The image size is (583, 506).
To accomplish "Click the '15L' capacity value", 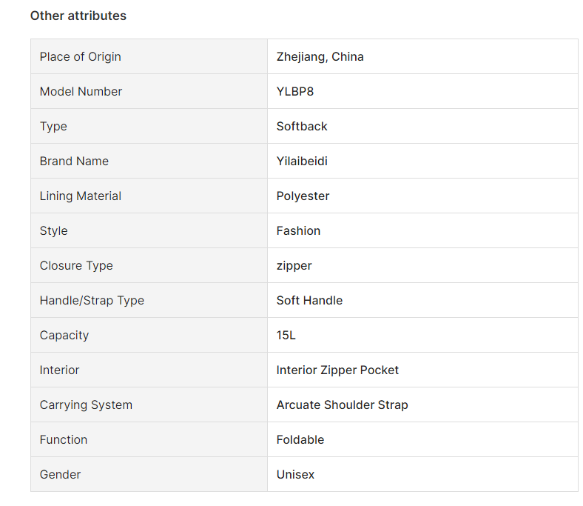I will coord(286,336).
